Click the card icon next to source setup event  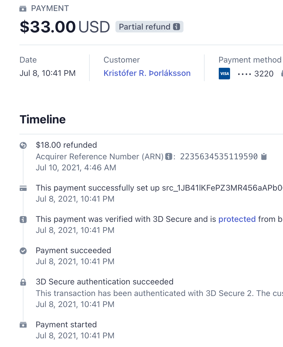coord(23,188)
